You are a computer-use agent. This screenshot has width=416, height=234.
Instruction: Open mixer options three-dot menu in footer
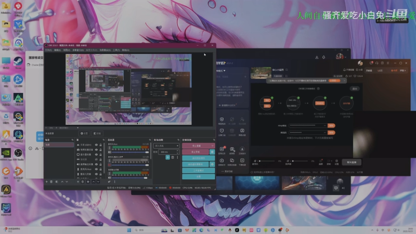pos(114,181)
